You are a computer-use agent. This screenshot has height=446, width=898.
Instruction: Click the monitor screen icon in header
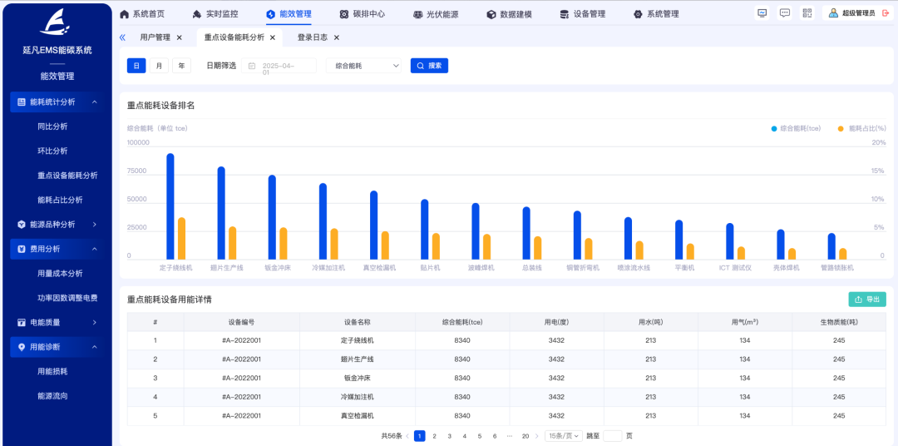tap(762, 13)
